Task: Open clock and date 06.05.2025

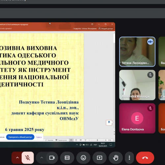Action: point(103,145)
